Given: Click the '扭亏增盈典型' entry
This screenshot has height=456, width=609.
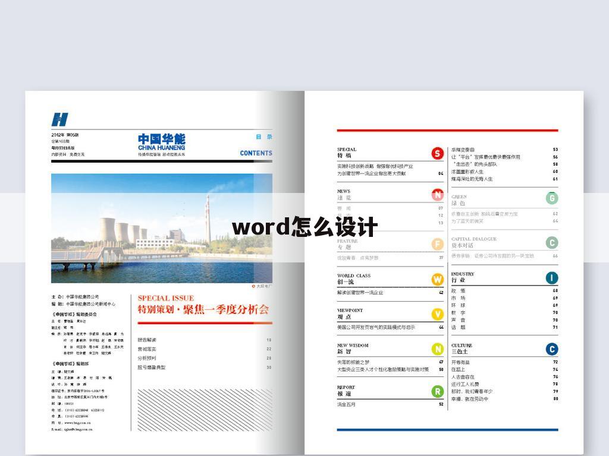Looking at the screenshot, I should (152, 367).
